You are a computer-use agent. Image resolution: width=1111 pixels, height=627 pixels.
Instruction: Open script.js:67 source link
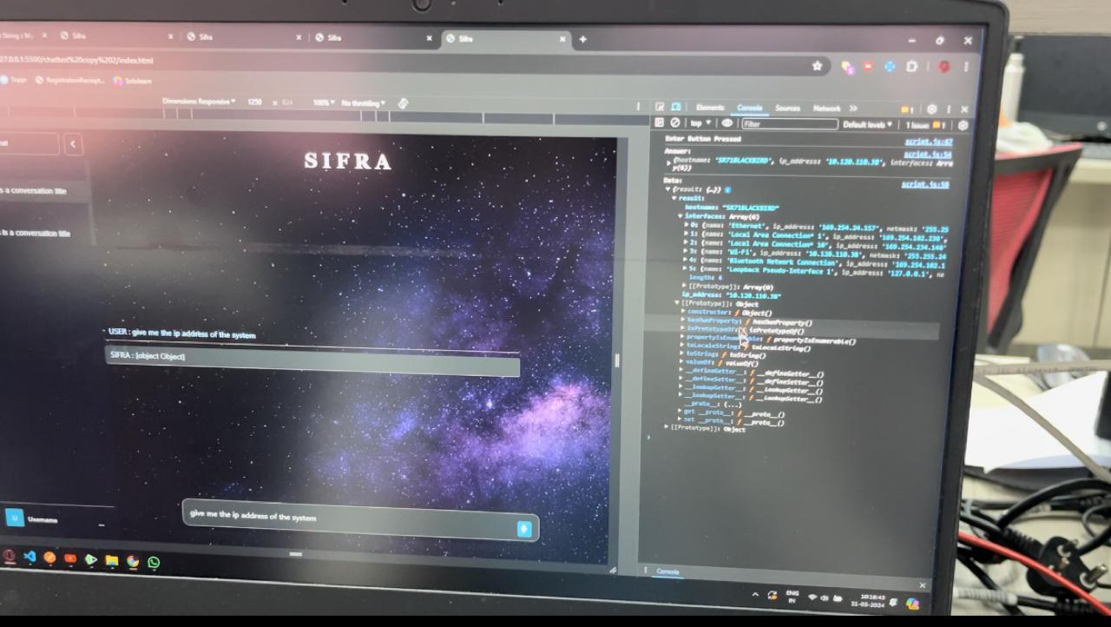pos(929,142)
